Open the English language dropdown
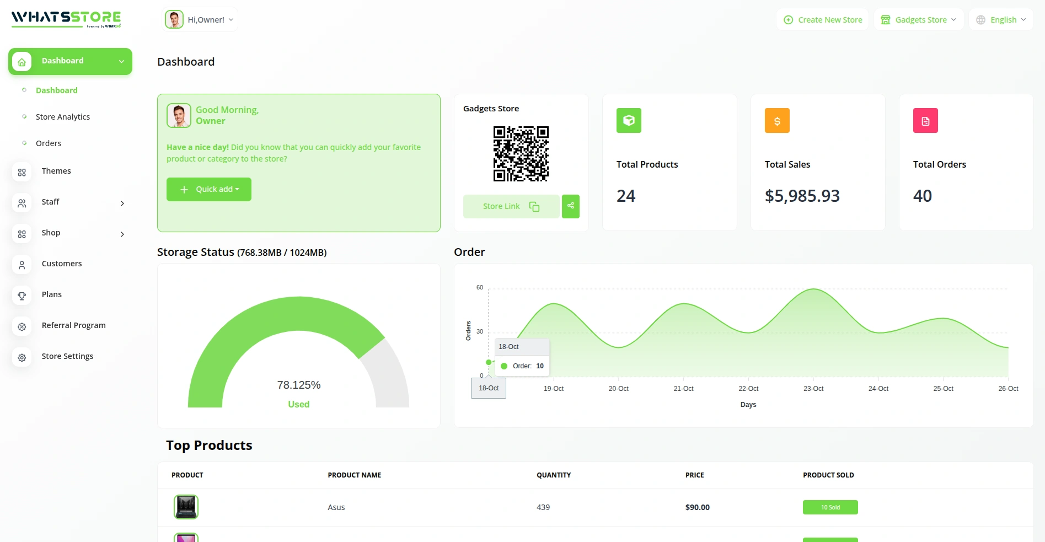 1001,20
